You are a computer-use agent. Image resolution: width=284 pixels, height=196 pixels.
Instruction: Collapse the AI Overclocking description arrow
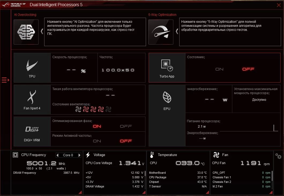42,31
